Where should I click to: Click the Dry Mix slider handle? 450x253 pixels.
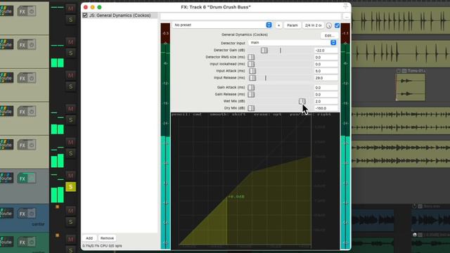coord(251,108)
